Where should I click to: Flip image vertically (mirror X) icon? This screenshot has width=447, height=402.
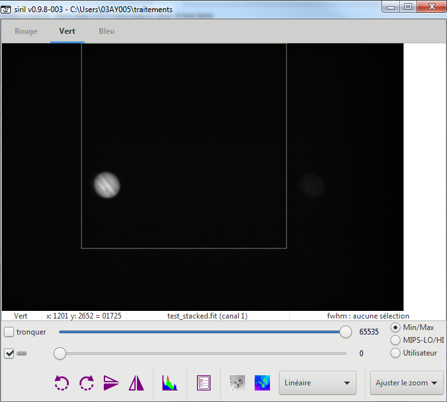coord(111,383)
